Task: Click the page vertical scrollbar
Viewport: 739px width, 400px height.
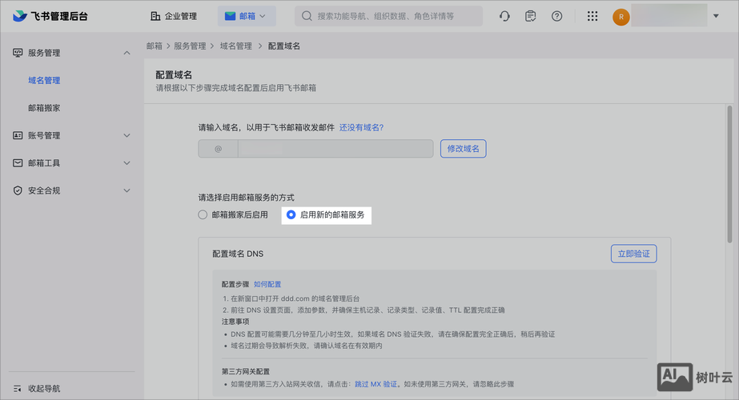Action: 729,174
